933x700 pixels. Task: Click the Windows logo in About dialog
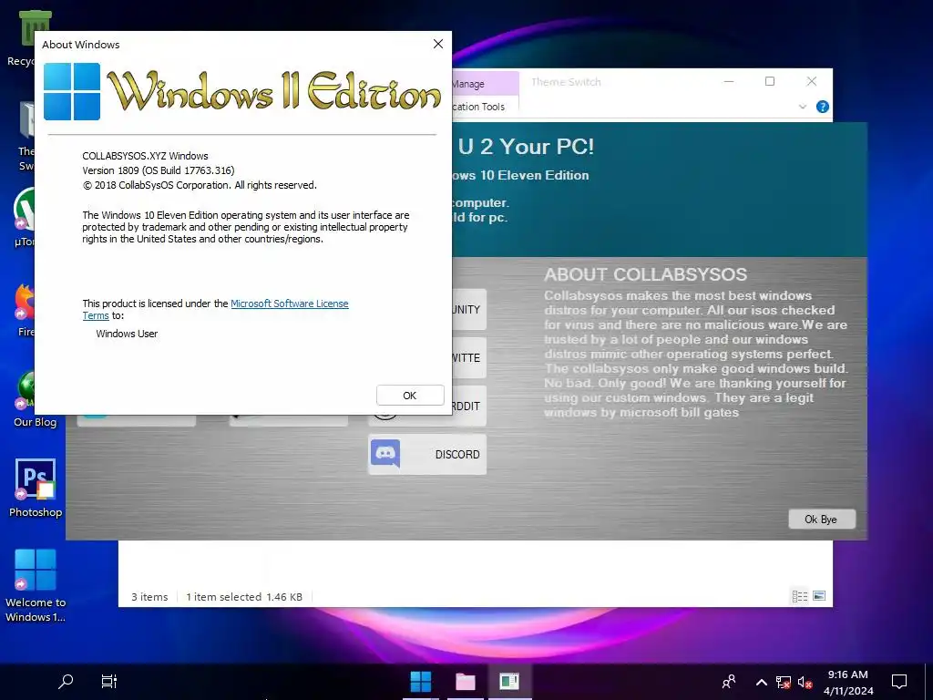click(72, 92)
